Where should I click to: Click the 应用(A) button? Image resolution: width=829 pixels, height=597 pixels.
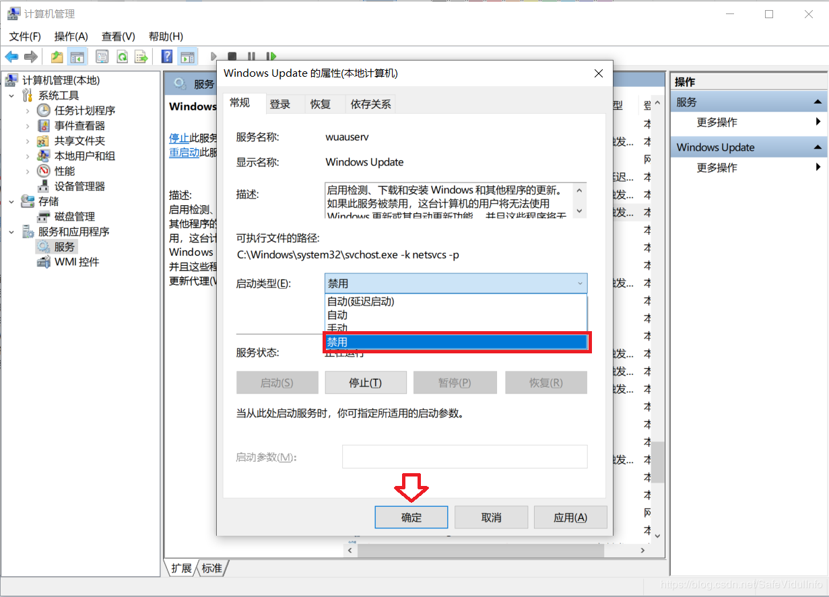[570, 518]
